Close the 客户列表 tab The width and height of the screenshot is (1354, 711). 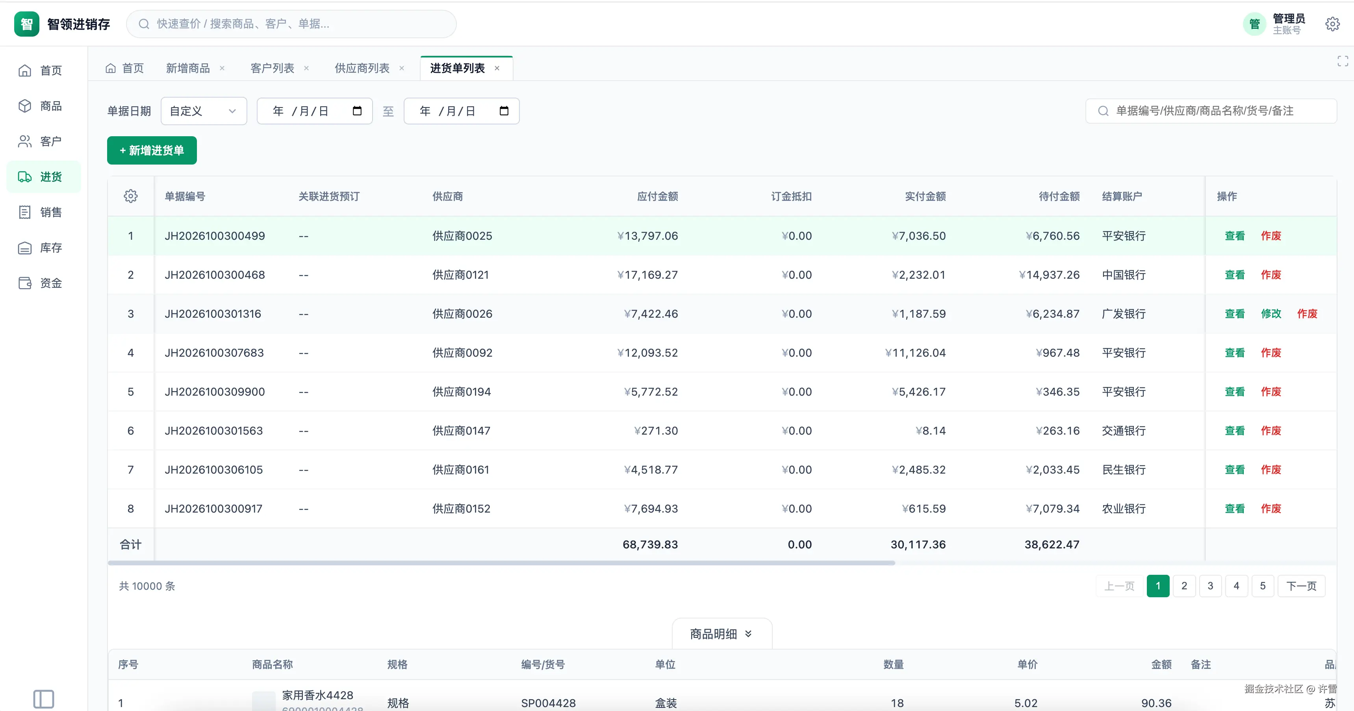306,69
